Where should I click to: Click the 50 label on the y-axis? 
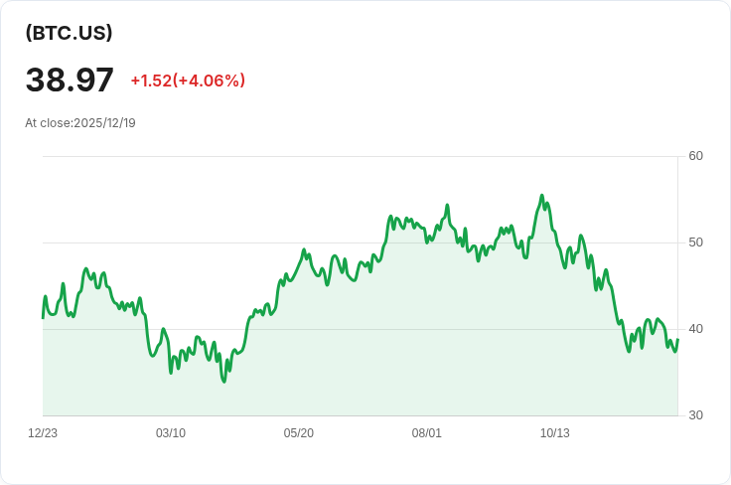point(695,242)
